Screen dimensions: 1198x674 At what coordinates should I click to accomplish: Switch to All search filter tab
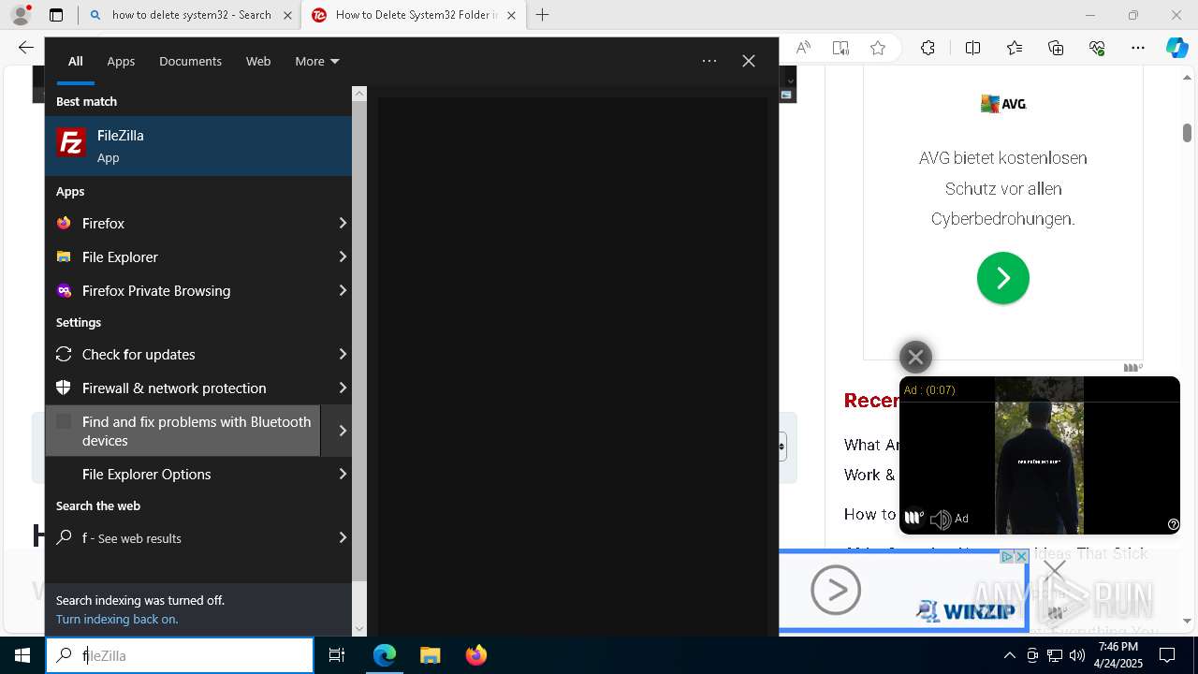(76, 61)
